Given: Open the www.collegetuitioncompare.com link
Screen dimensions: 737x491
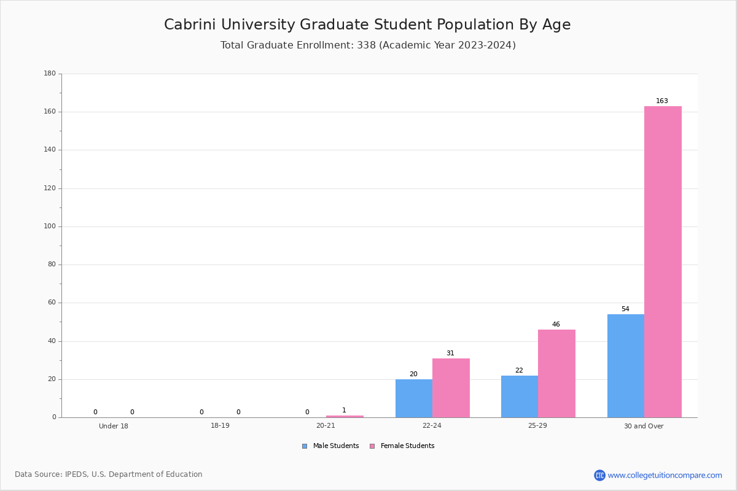Looking at the screenshot, I should pos(665,475).
